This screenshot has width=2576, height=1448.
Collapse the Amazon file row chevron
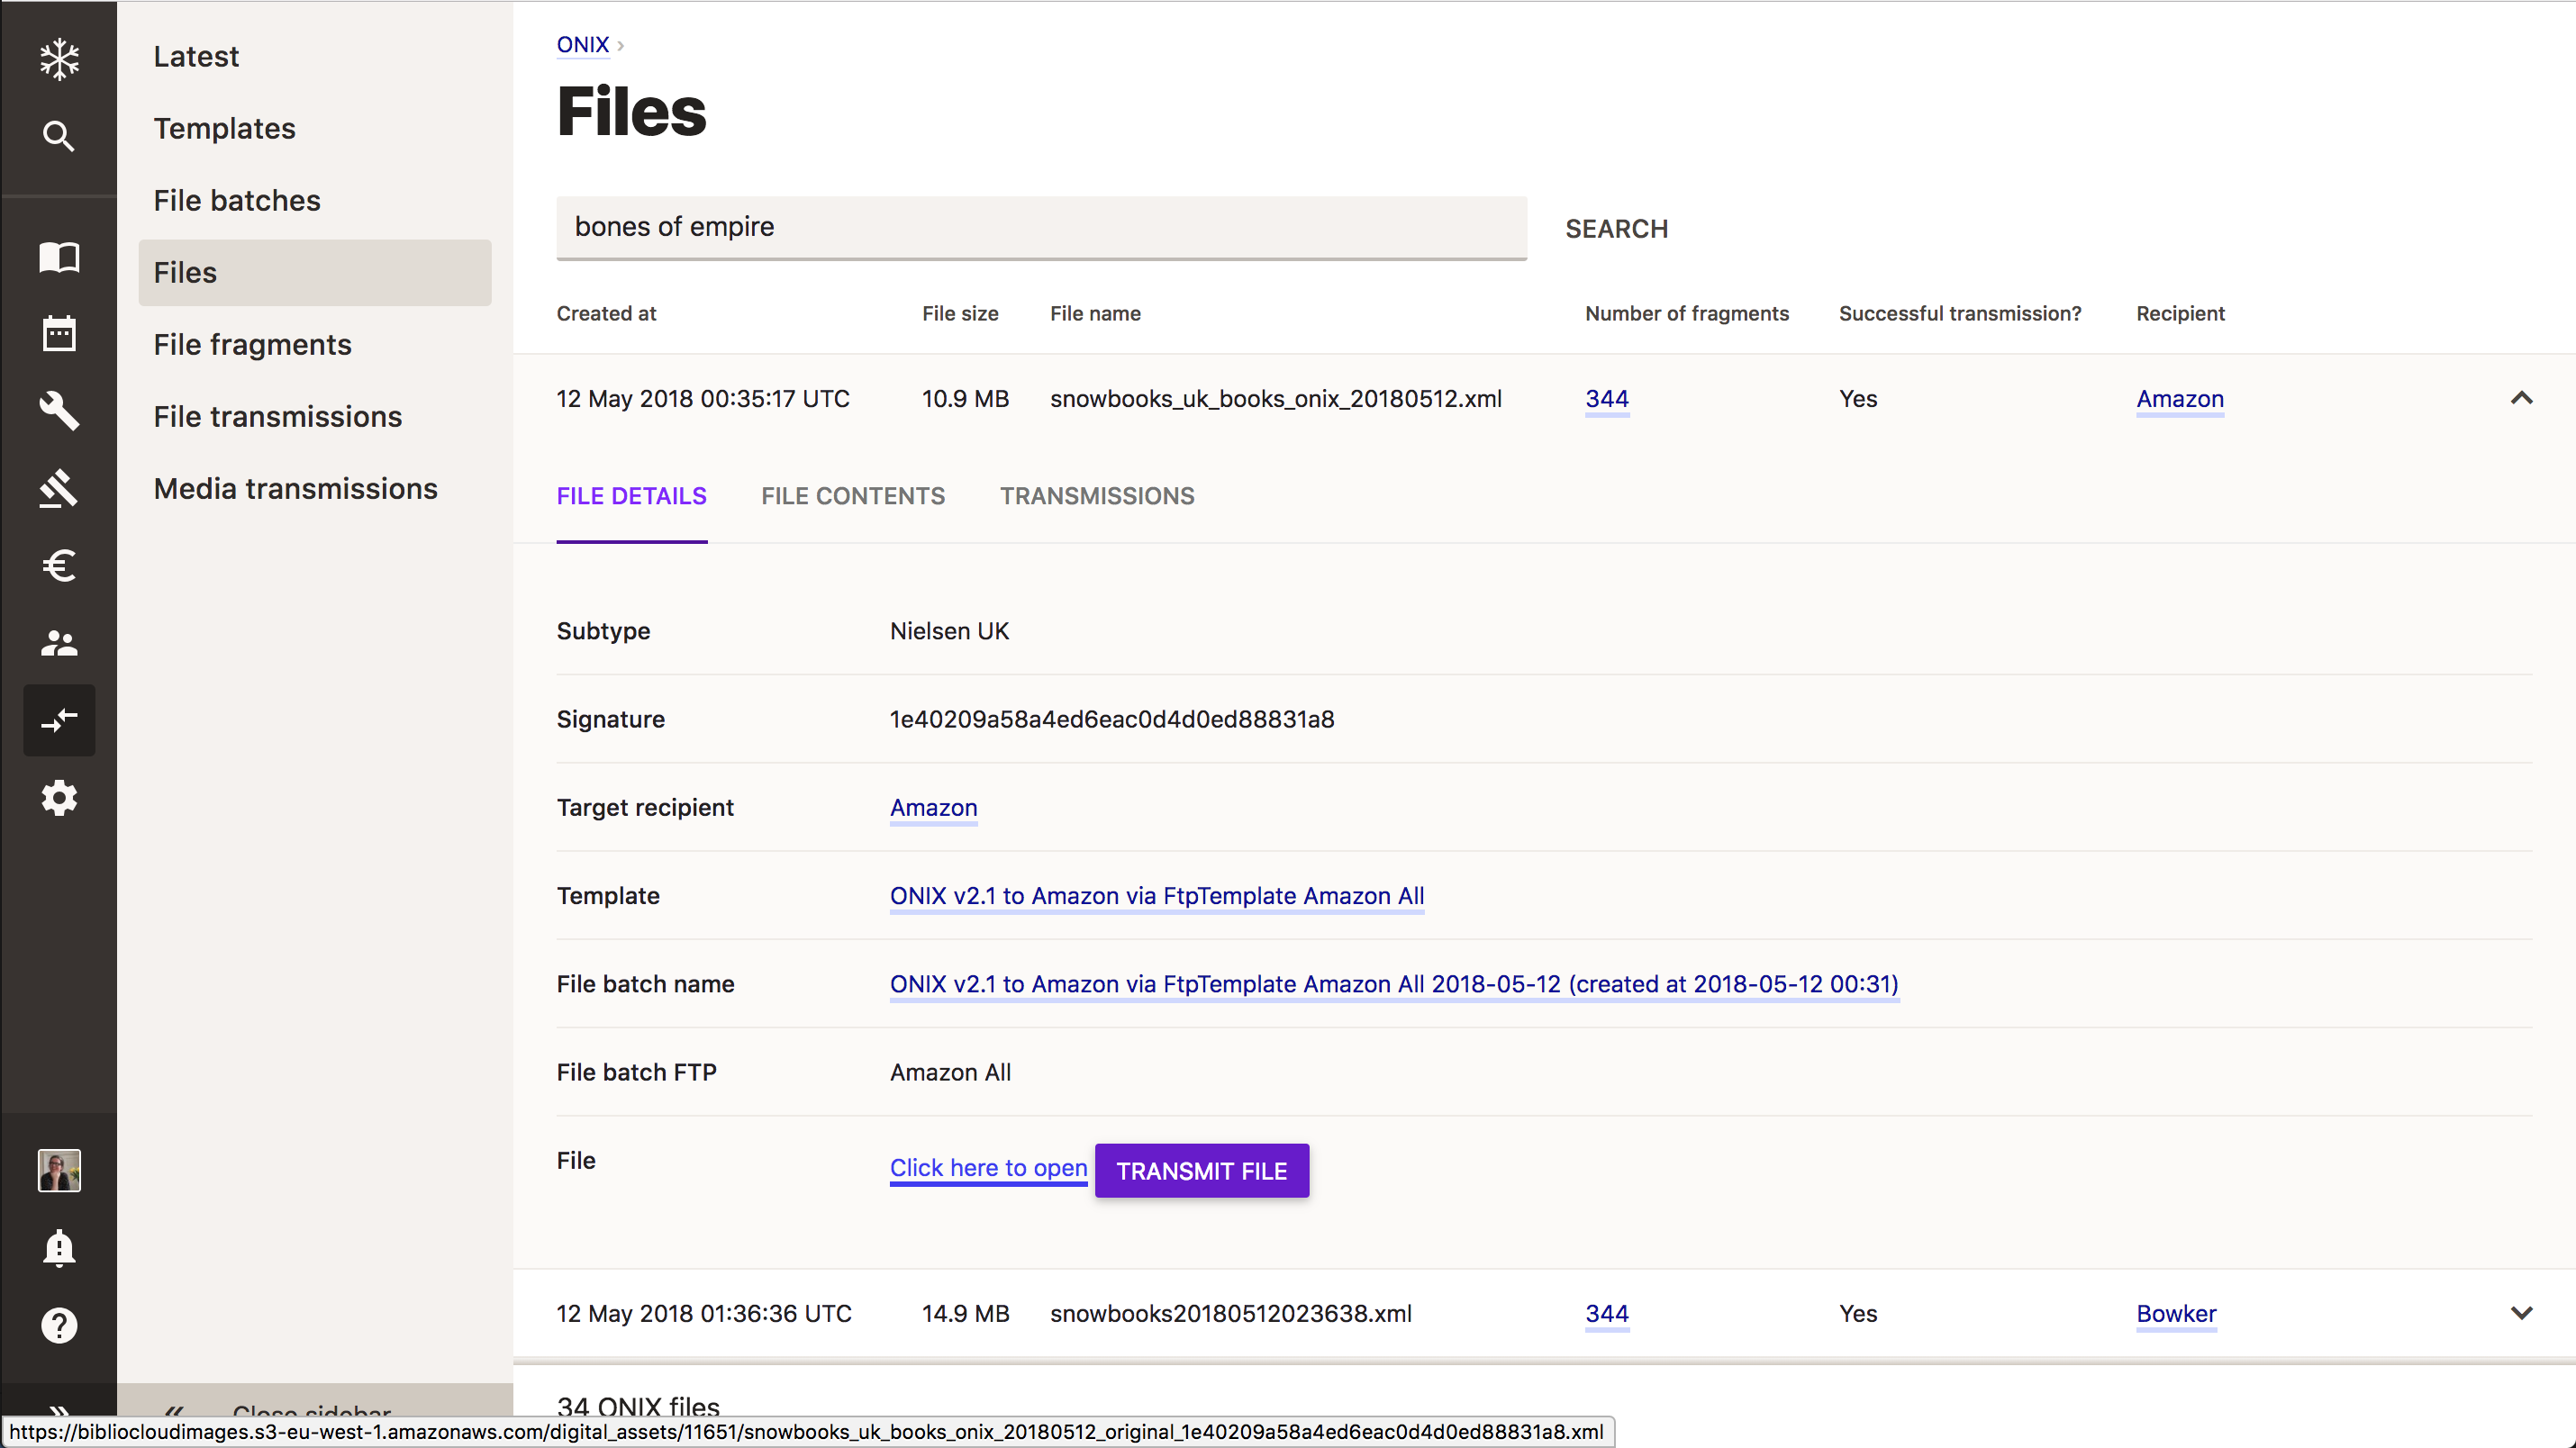click(x=2521, y=399)
